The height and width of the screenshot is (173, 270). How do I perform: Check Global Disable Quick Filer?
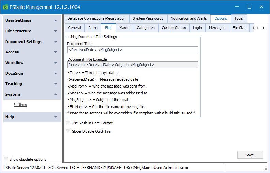click(x=68, y=131)
